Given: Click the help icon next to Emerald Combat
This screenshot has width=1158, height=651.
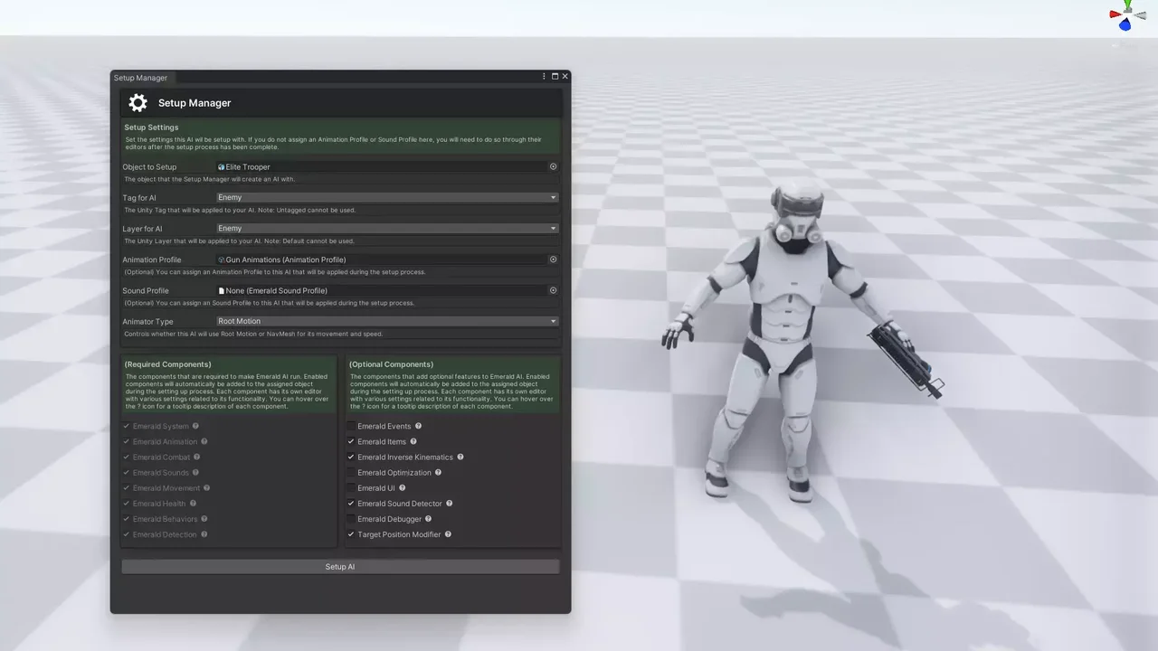Looking at the screenshot, I should [x=197, y=457].
